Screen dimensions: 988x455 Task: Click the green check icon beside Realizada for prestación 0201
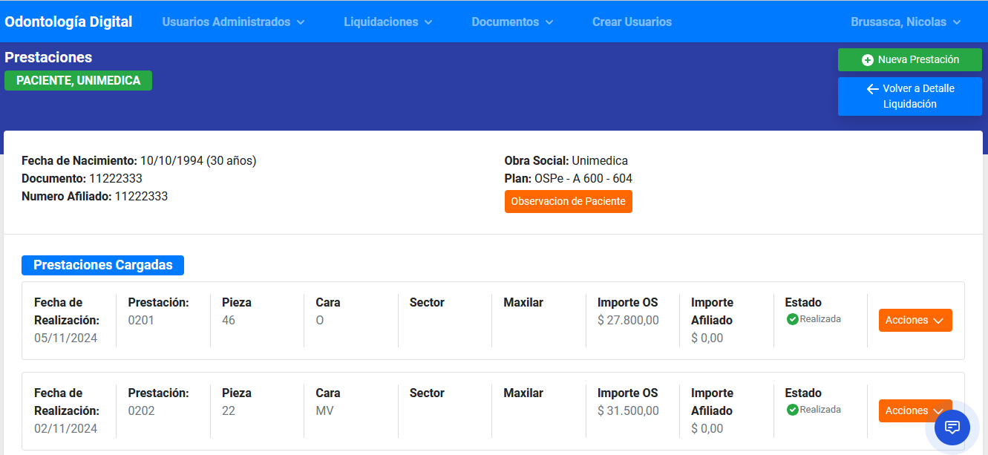pyautogui.click(x=792, y=318)
